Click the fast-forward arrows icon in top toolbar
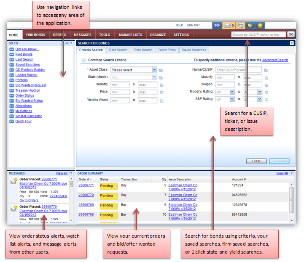The width and height of the screenshot is (304, 262). pyautogui.click(x=217, y=26)
